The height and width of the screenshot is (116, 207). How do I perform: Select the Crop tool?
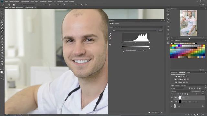pyautogui.click(x=2, y=22)
